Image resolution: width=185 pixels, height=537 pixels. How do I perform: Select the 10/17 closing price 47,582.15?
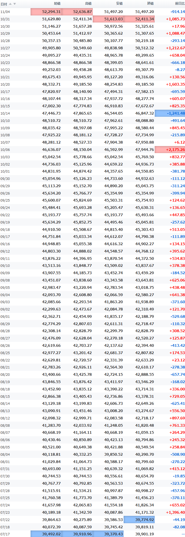pyautogui.click(x=144, y=92)
